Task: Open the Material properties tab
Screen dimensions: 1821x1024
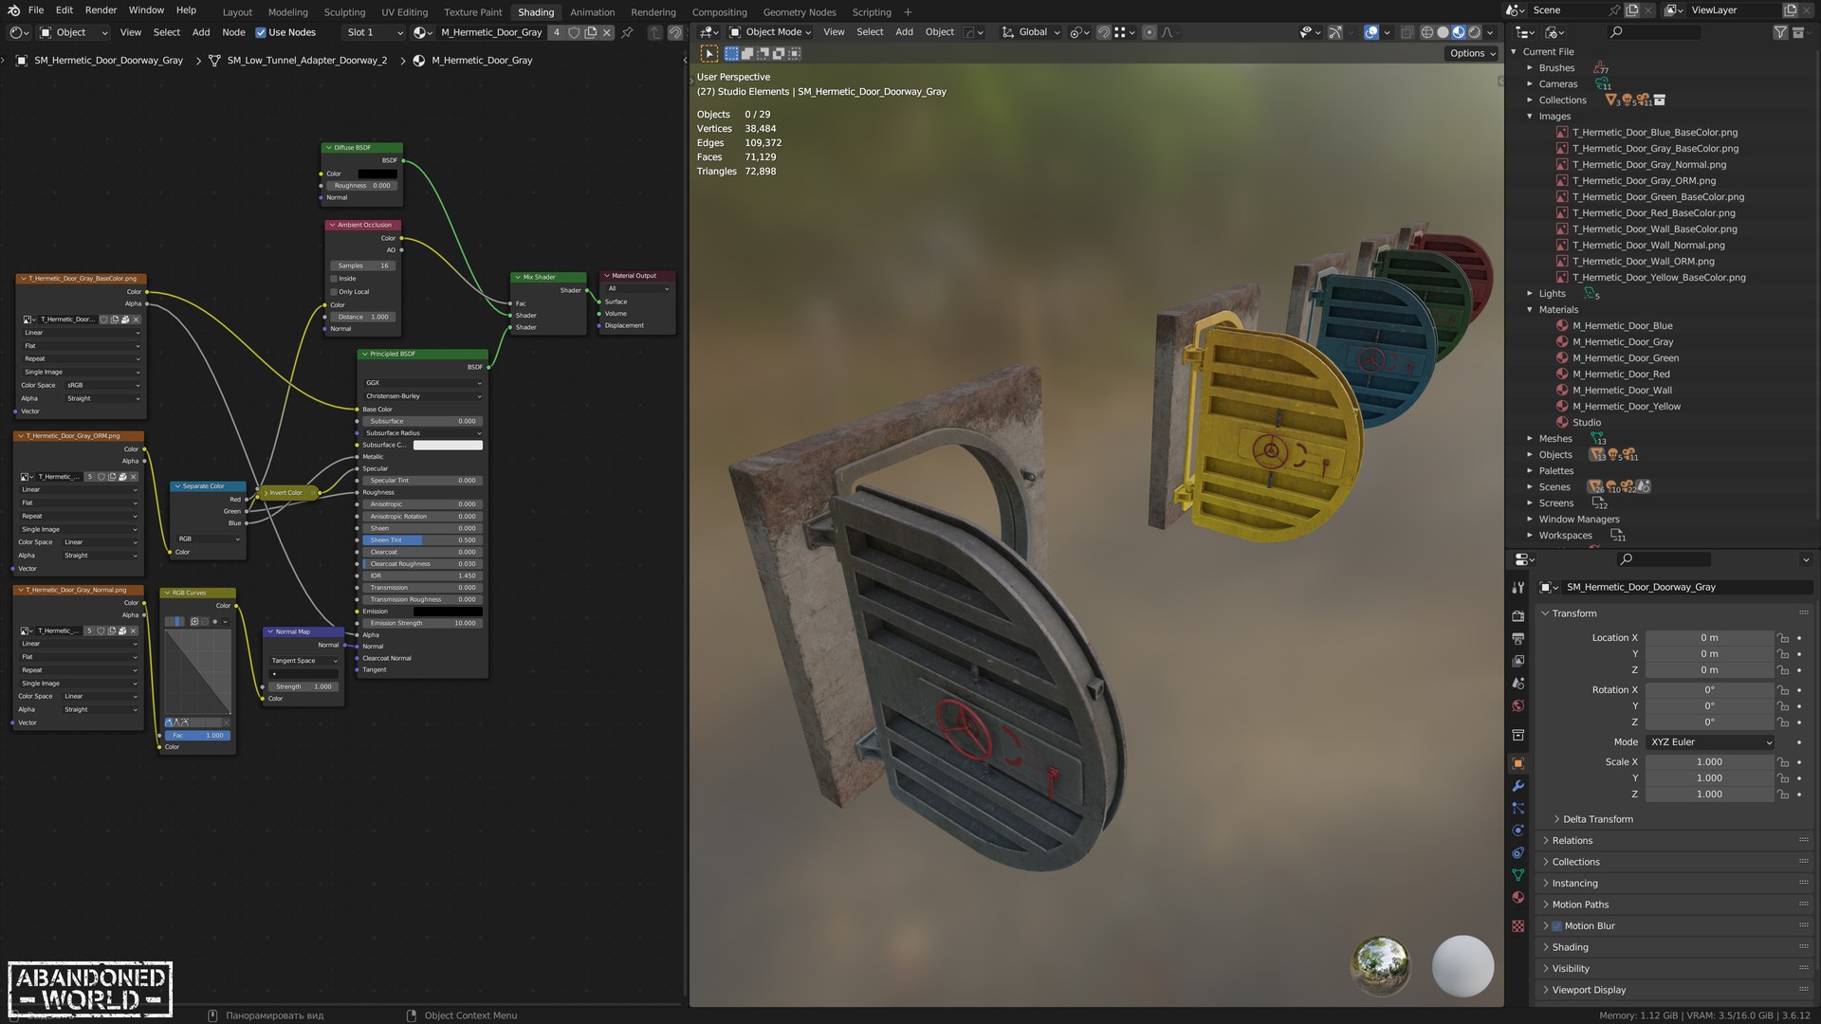Action: (1517, 898)
